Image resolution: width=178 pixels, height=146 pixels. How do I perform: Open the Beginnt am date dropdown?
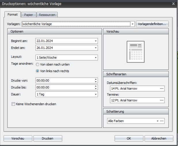[96, 41]
